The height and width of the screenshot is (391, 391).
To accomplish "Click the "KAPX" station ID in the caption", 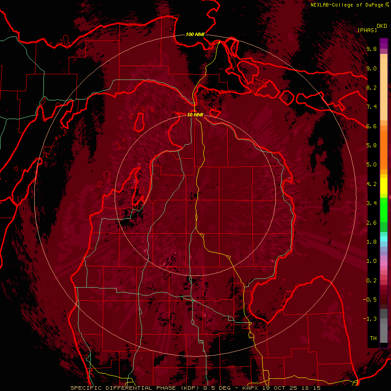I will (251, 388).
